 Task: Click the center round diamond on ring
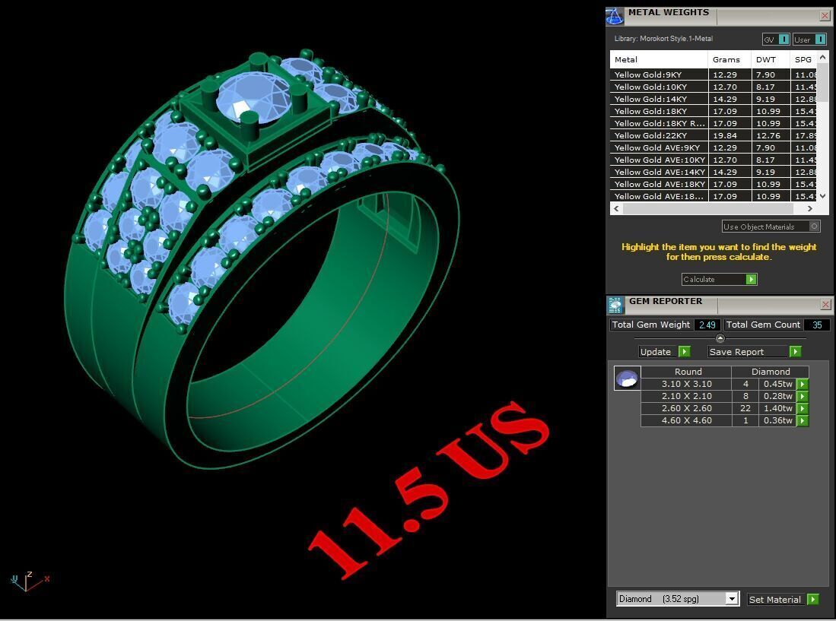pos(254,99)
